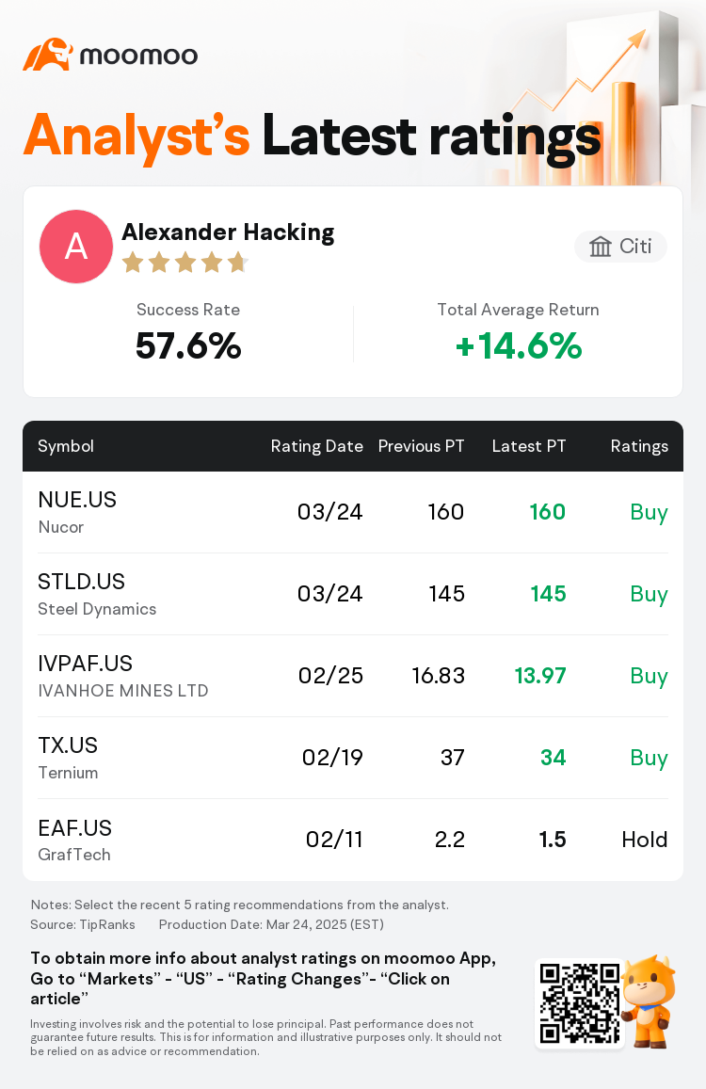Open Alexander Hacking's avatar circle
The width and height of the screenshot is (706, 1089).
pyautogui.click(x=75, y=247)
